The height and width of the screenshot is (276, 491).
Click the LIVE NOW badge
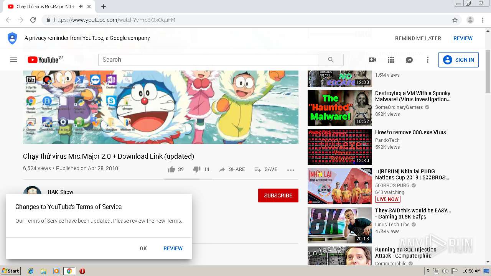388,199
